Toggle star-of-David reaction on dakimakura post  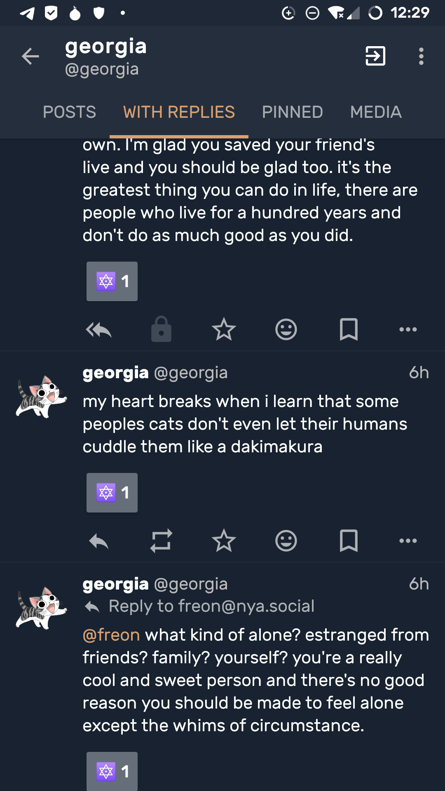[x=112, y=493]
